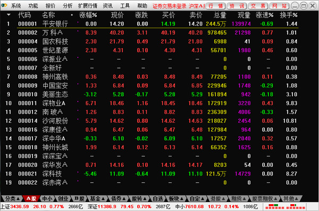Select stock row 国农科技

tap(152, 41)
